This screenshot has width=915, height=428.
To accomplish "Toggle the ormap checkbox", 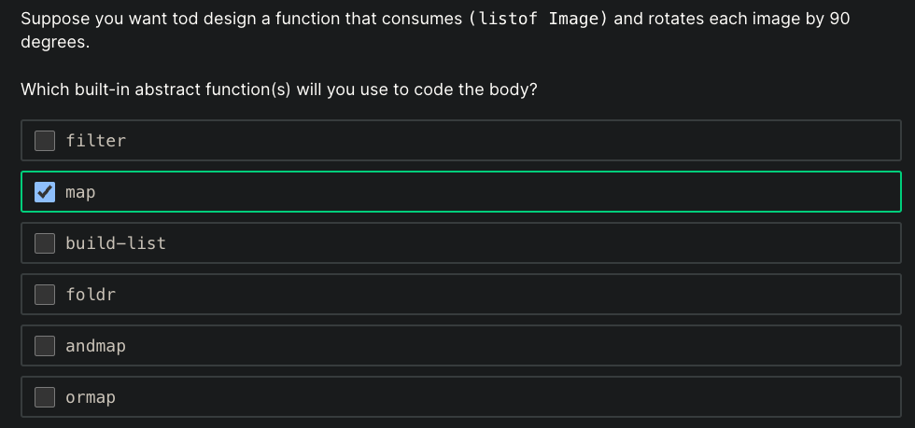I will point(45,397).
